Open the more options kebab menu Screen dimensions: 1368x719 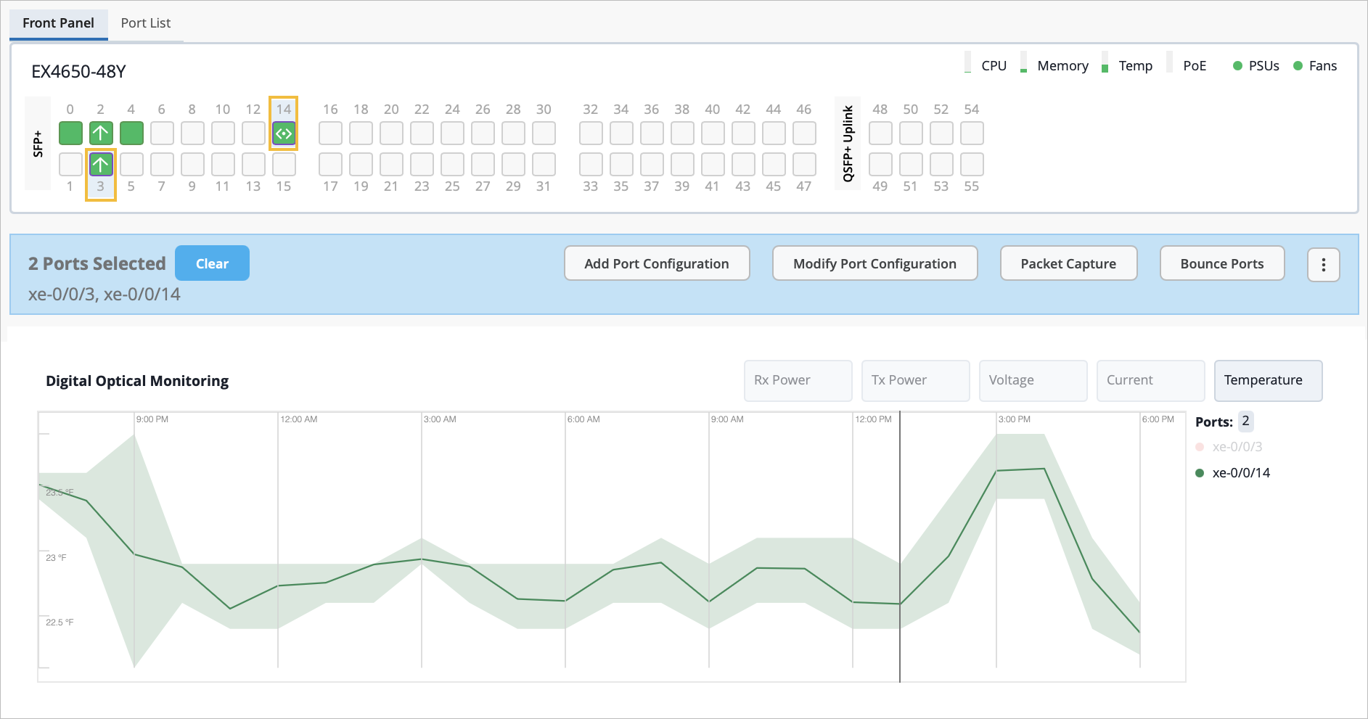point(1324,263)
